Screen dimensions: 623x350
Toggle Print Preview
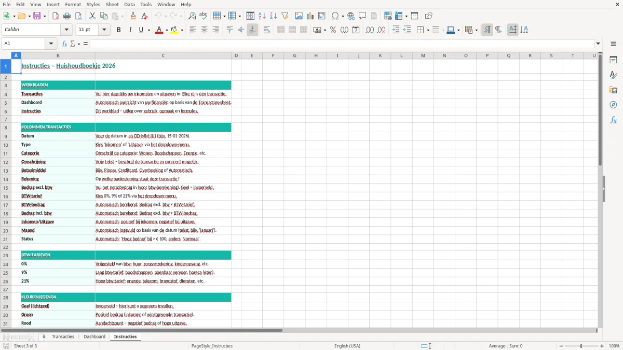tap(78, 16)
